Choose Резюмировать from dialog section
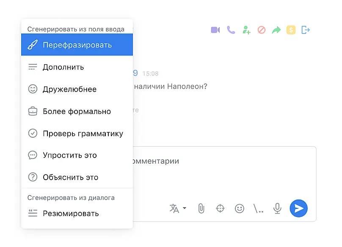342x247 pixels. (77, 213)
